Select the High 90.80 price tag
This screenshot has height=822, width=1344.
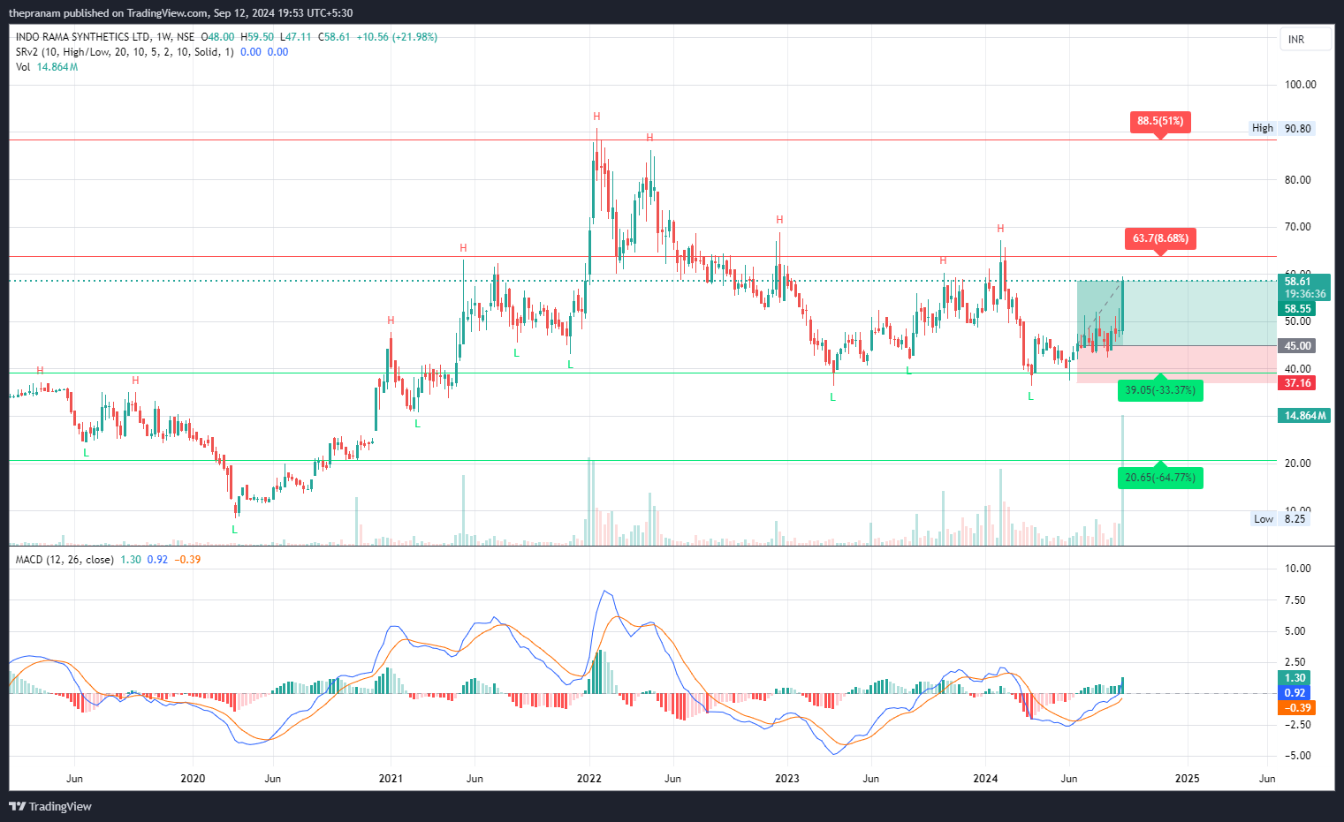[x=1282, y=128]
